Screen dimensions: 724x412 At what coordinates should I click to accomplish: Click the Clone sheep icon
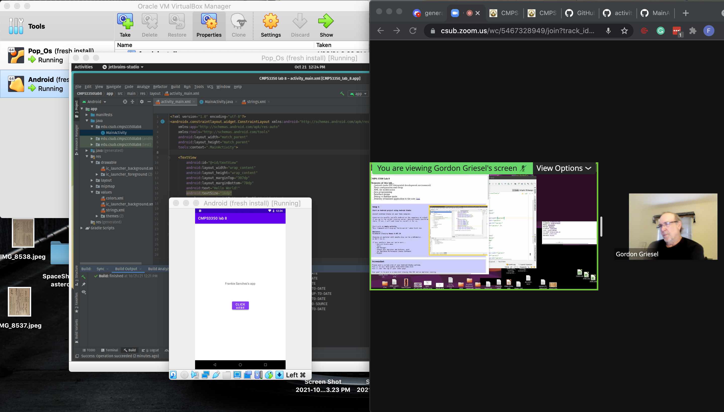tap(238, 21)
